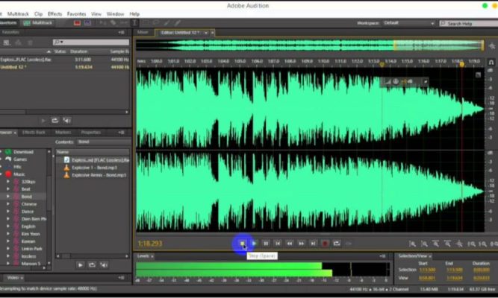Image resolution: width=498 pixels, height=298 pixels.
Task: Open the Workspace dropdown
Action: pos(407,23)
